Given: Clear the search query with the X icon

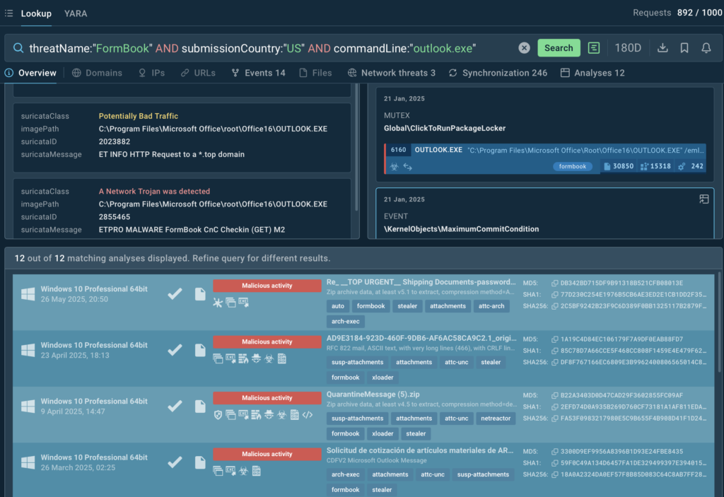Looking at the screenshot, I should [x=524, y=48].
